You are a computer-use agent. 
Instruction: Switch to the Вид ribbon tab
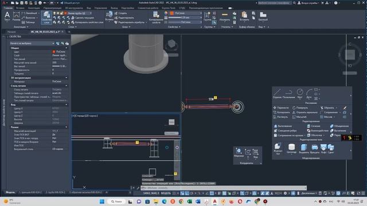pos(89,8)
